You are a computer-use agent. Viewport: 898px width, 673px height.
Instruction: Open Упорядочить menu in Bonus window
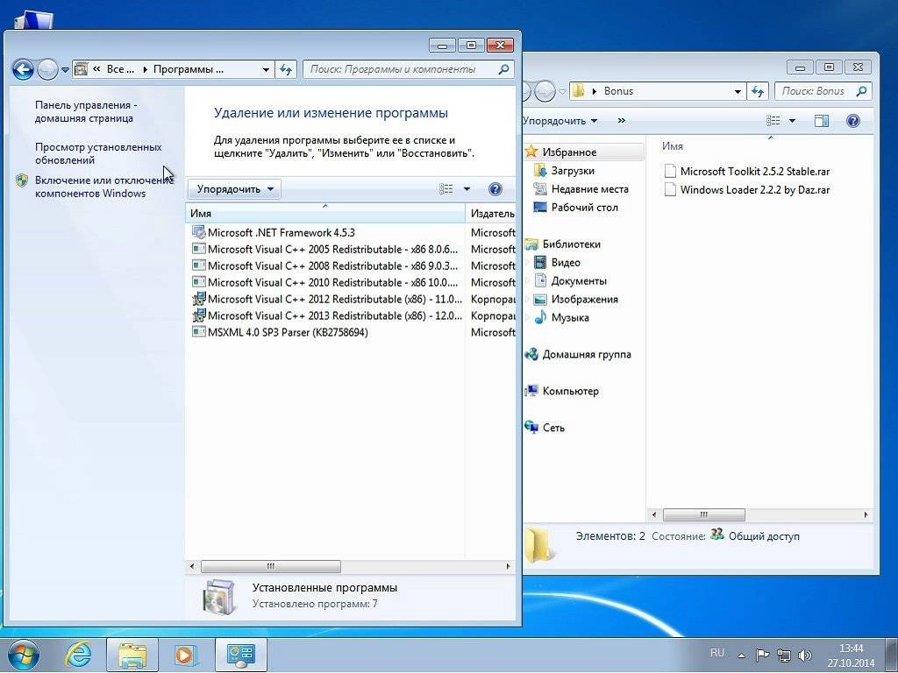click(560, 121)
